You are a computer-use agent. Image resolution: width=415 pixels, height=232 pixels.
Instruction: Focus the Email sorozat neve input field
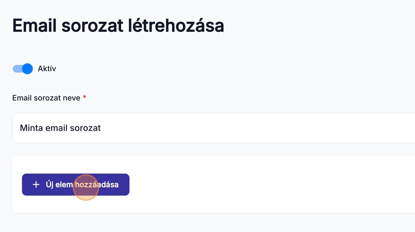pyautogui.click(x=213, y=128)
